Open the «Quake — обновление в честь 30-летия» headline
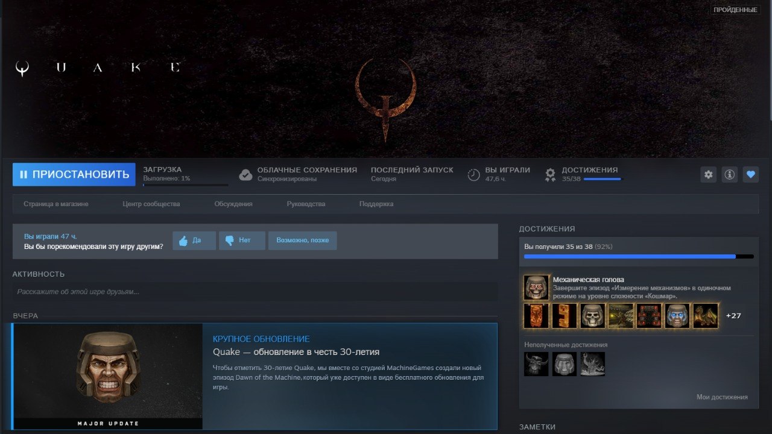The width and height of the screenshot is (772, 434). (x=296, y=352)
